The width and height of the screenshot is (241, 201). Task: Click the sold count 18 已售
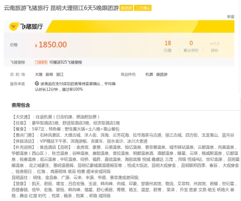(x=168, y=47)
